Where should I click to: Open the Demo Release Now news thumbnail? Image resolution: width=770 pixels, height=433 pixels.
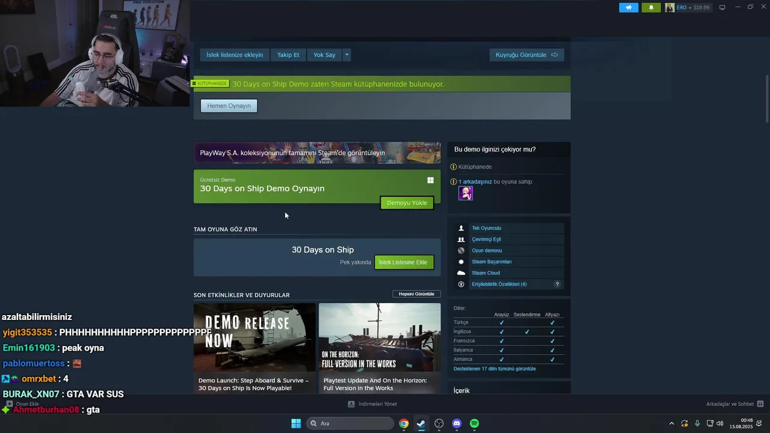click(x=254, y=337)
